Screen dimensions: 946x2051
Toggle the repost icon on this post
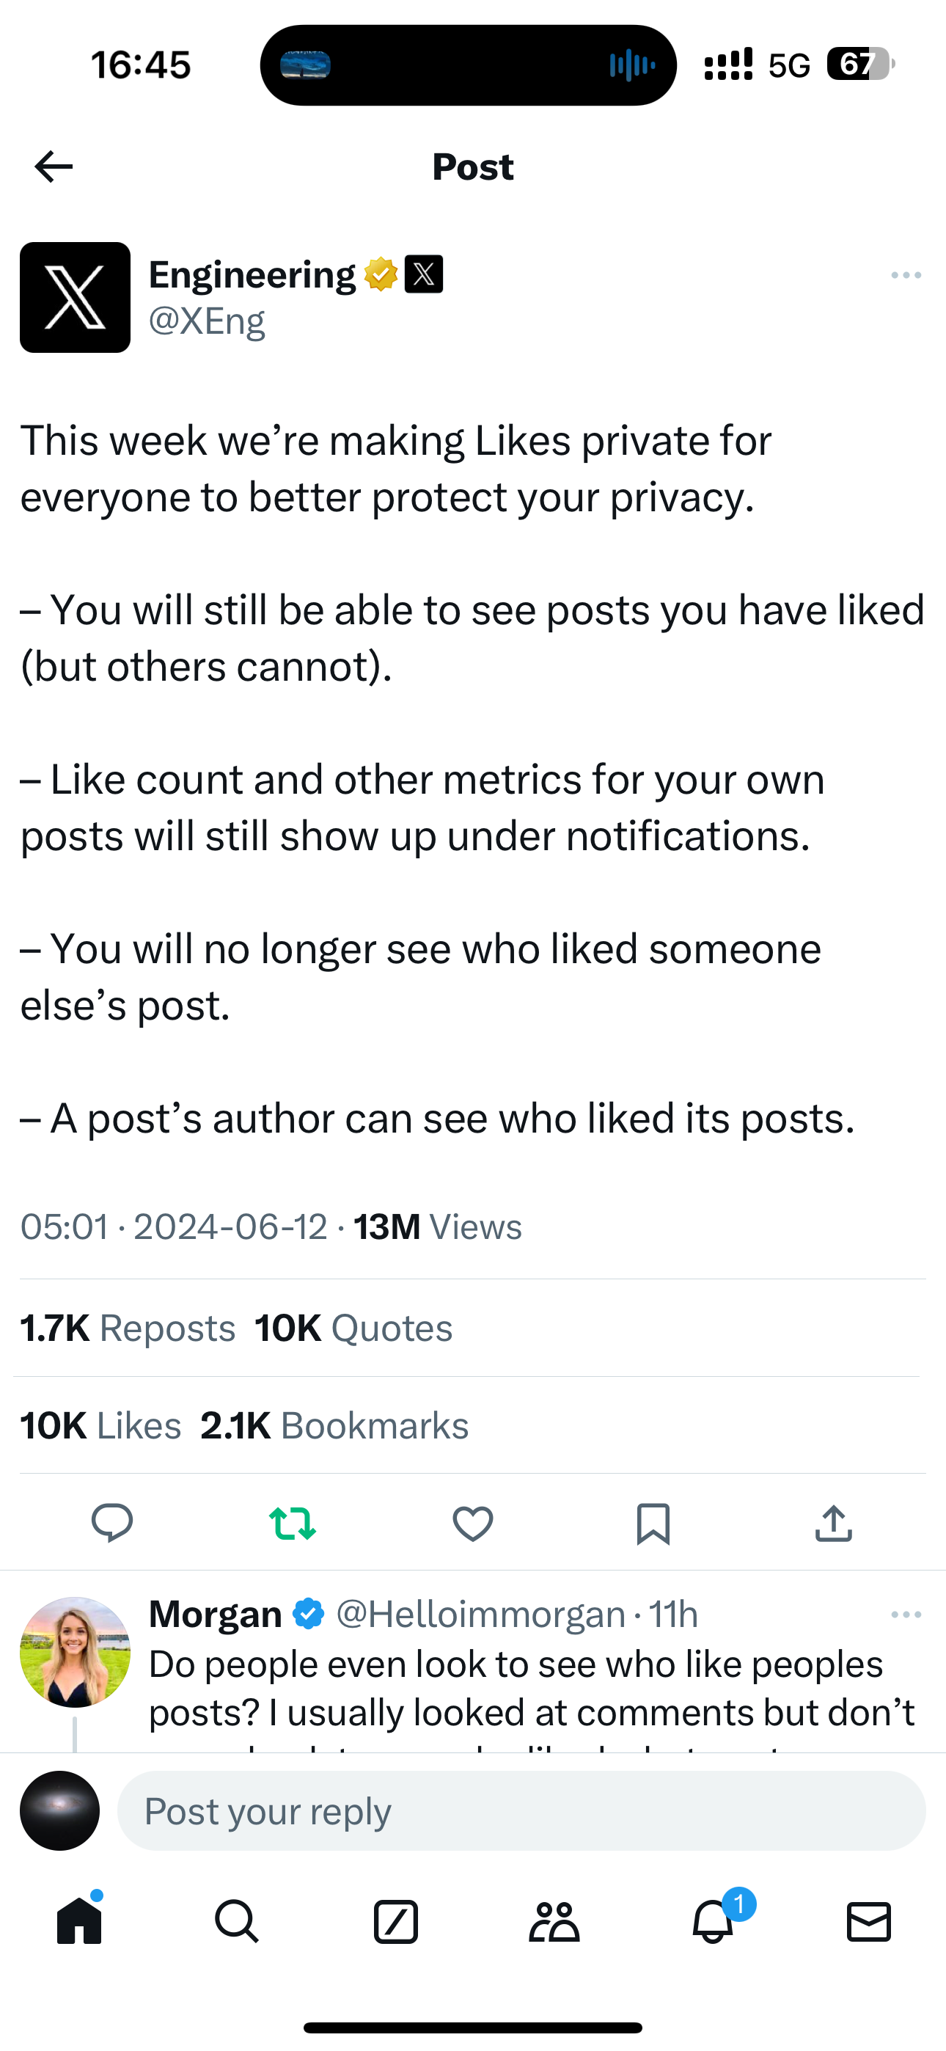[x=293, y=1523]
